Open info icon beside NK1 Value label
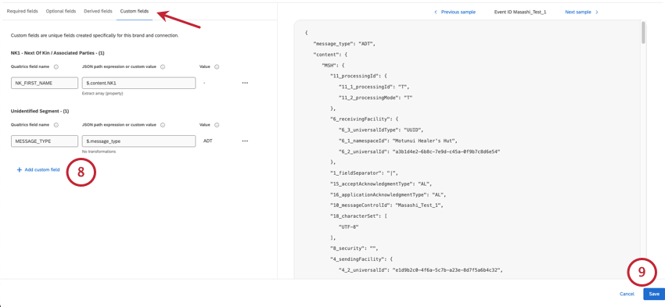 [x=217, y=66]
